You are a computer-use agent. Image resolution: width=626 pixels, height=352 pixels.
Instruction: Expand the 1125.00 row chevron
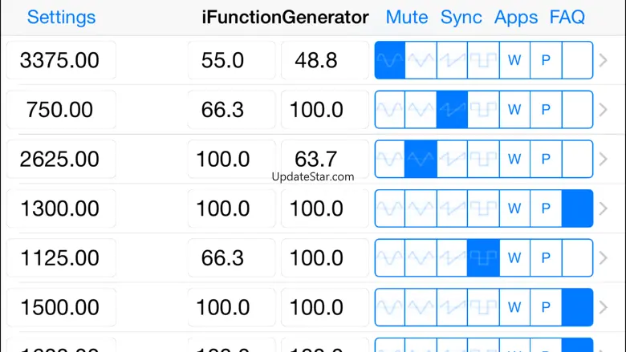click(604, 258)
